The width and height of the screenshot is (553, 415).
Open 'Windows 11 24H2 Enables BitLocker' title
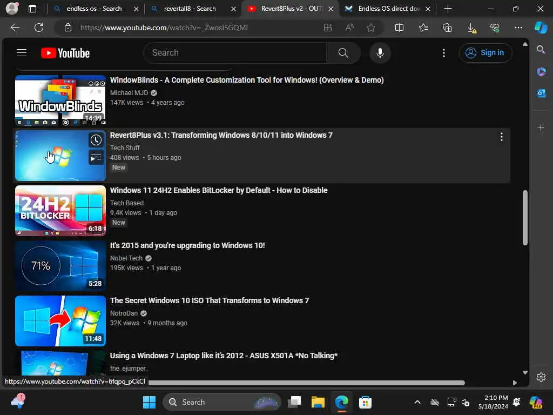(x=219, y=190)
